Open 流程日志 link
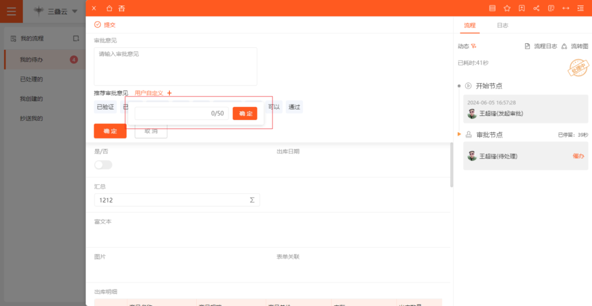 [542, 46]
